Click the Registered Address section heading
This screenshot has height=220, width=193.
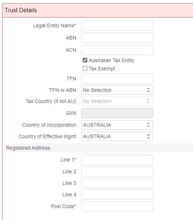point(28,148)
